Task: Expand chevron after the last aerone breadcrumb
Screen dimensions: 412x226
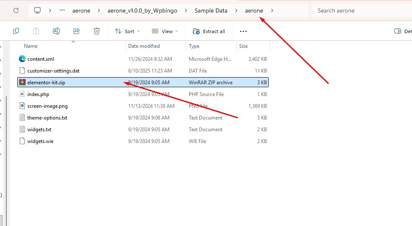Action: 272,10
